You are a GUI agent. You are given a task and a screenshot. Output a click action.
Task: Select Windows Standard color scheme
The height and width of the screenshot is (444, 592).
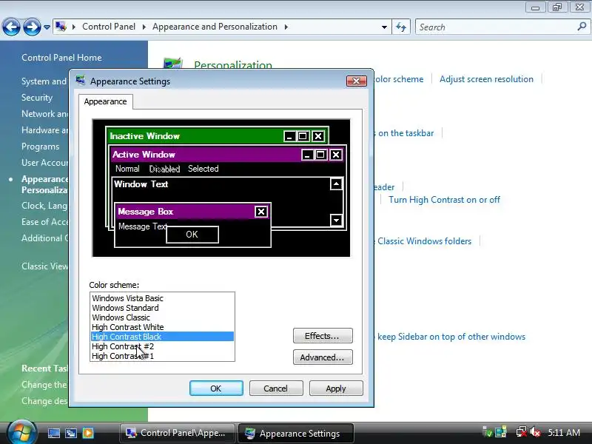[x=162, y=308]
